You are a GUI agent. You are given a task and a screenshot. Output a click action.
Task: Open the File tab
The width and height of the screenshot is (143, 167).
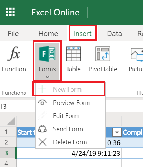pos(13,34)
